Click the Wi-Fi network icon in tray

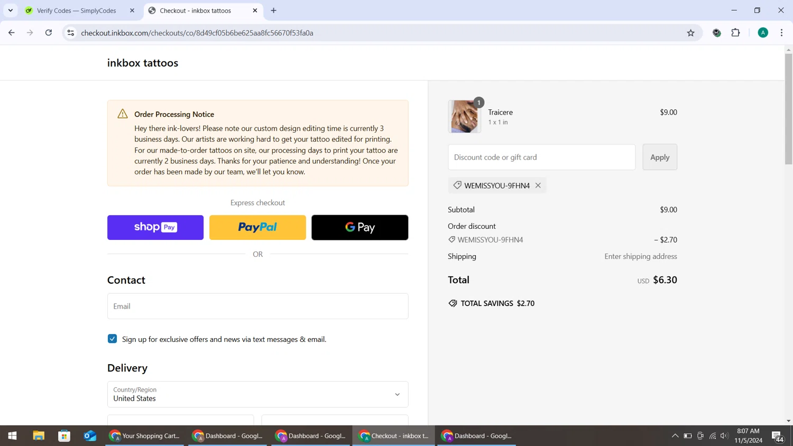point(713,436)
